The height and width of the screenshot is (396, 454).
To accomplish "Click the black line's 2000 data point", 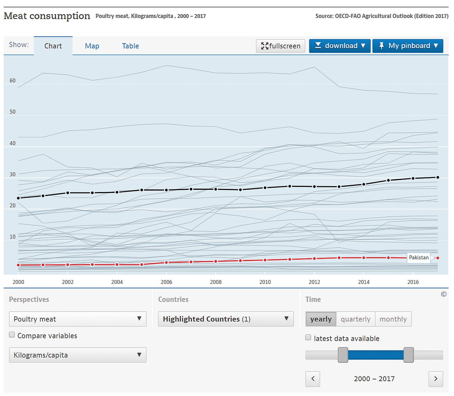I will (x=18, y=198).
